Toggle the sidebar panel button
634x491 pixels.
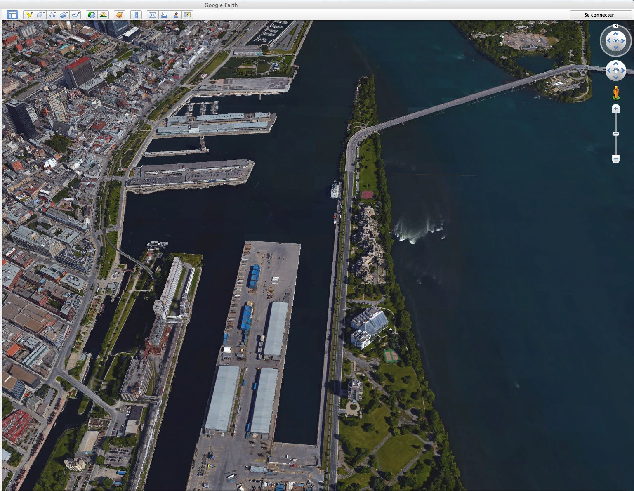[x=12, y=15]
